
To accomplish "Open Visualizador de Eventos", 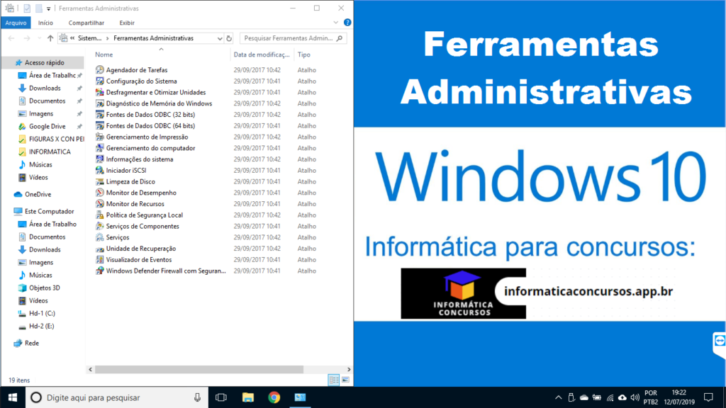I will pyautogui.click(x=138, y=260).
